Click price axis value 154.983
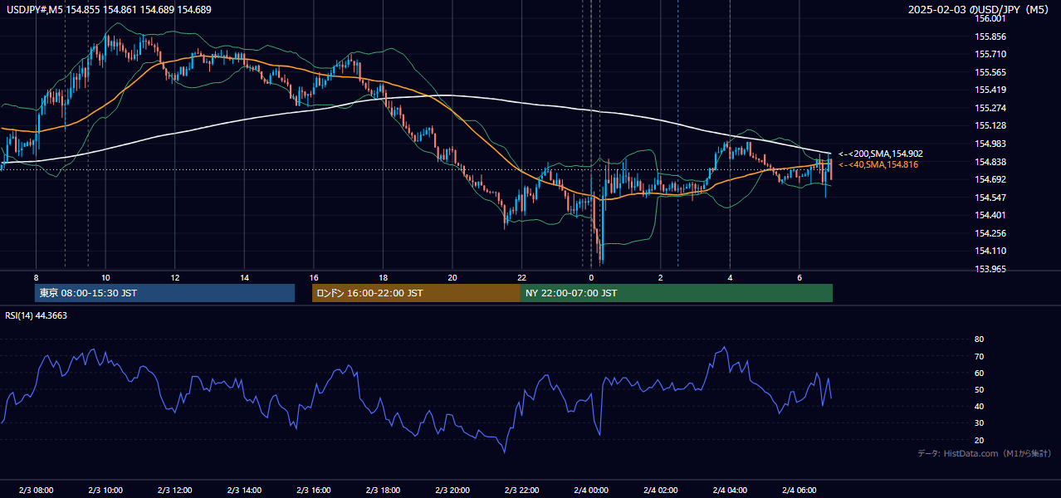1061x498 pixels. (x=990, y=144)
